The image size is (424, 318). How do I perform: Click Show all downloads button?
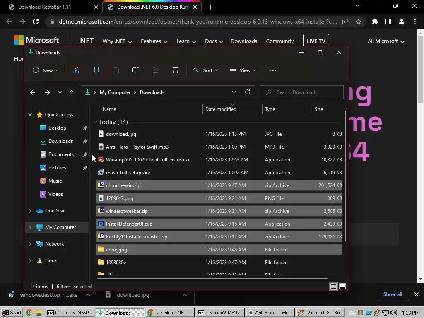393,294
